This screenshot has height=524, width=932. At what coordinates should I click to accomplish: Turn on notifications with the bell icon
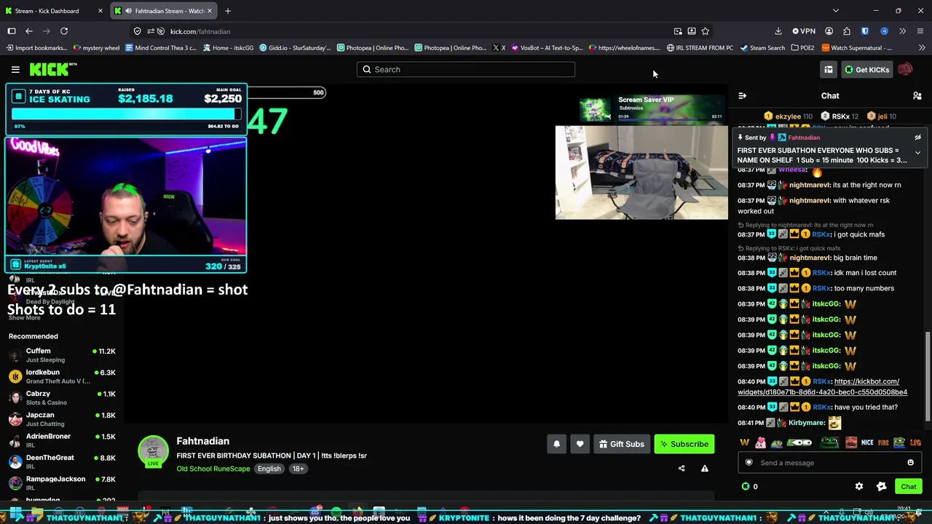coord(556,444)
